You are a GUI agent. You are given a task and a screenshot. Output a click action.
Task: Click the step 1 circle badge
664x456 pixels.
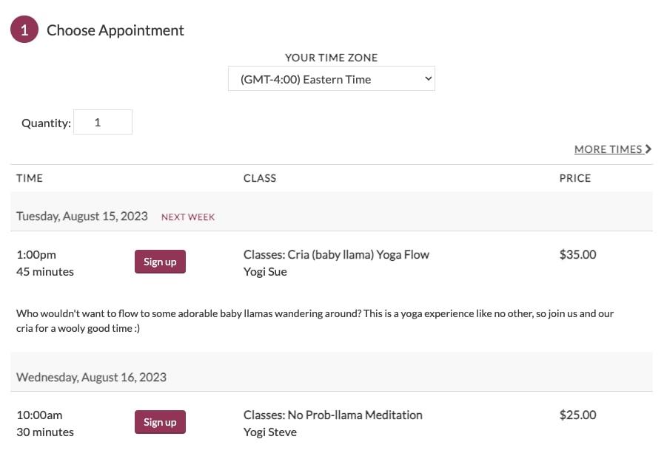[24, 30]
